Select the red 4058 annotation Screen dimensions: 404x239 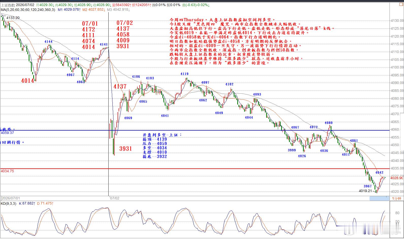(123, 35)
